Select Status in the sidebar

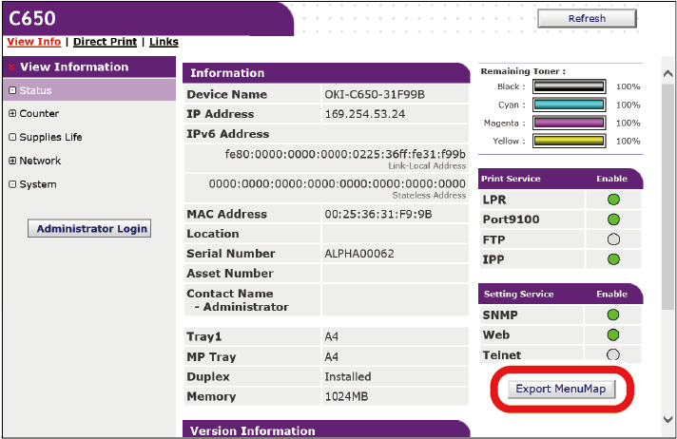click(35, 90)
